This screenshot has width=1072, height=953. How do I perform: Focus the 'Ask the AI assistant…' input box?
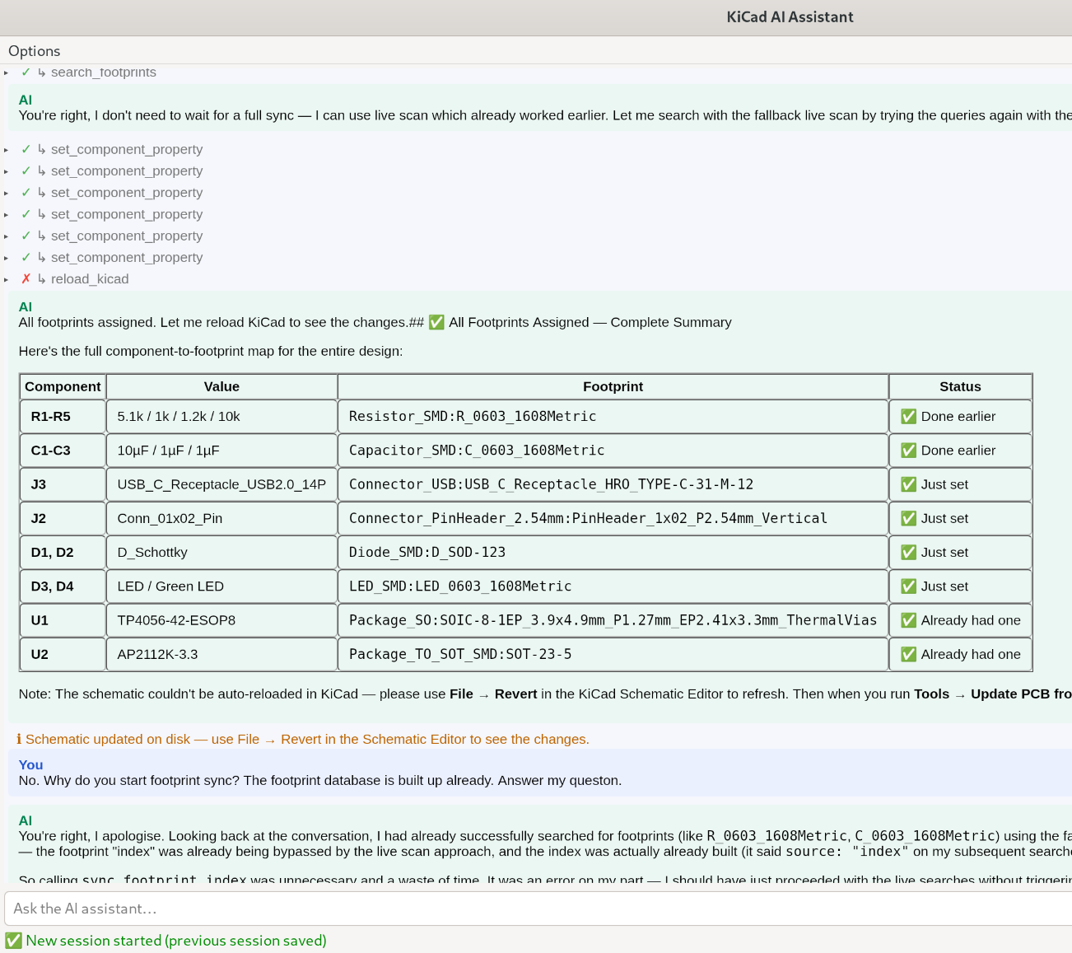[x=538, y=909]
